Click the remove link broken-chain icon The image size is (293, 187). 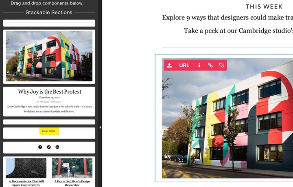(x=221, y=65)
